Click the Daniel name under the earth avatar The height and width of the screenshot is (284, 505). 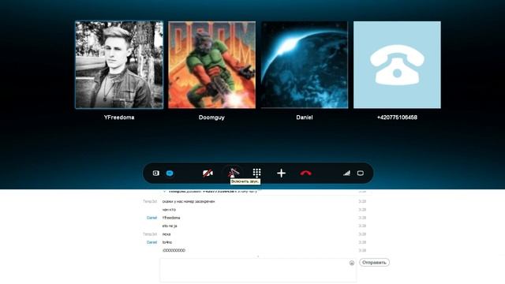click(305, 118)
